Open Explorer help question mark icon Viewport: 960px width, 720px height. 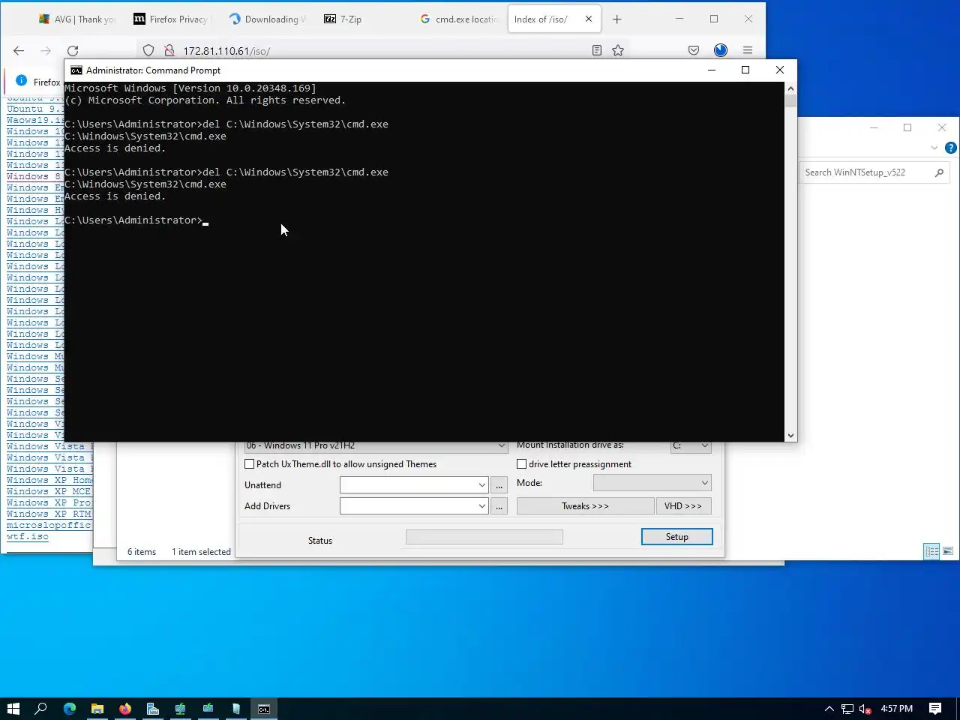[x=951, y=148]
